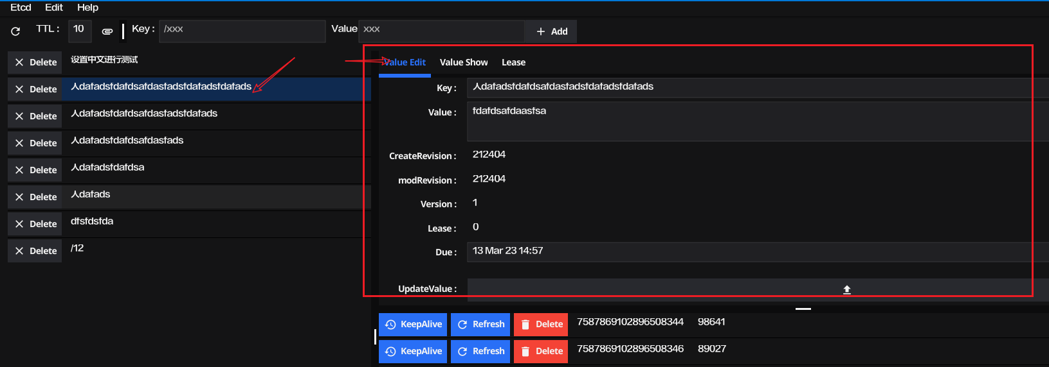Click the plus Add button
This screenshot has height=367, width=1049.
[x=551, y=31]
